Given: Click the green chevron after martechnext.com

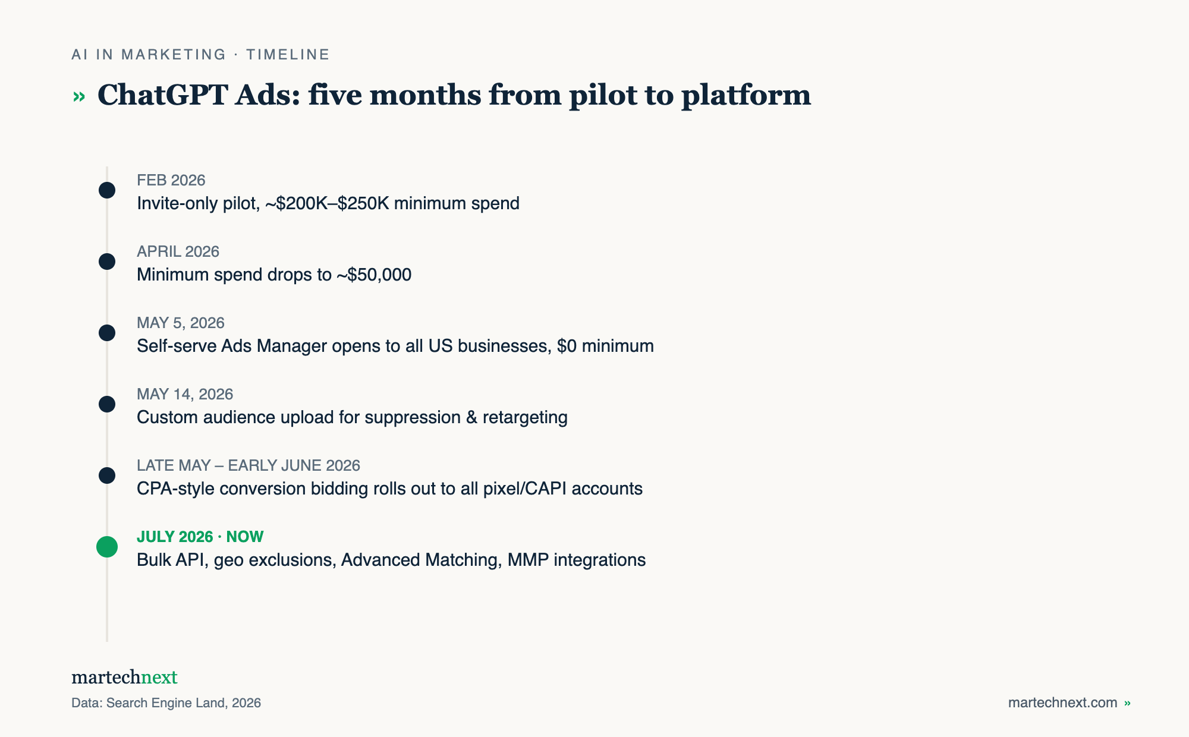Looking at the screenshot, I should (x=1127, y=703).
